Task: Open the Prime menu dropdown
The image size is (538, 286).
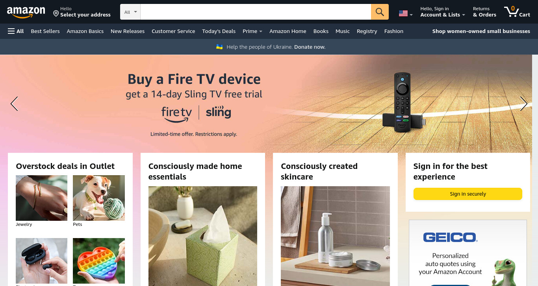Action: point(252,31)
